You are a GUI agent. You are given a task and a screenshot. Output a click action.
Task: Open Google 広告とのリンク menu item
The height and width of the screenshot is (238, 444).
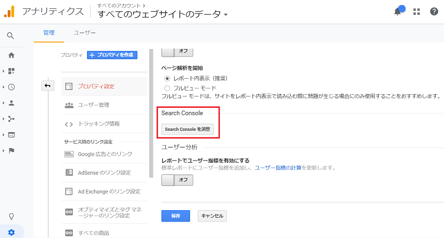(x=104, y=154)
